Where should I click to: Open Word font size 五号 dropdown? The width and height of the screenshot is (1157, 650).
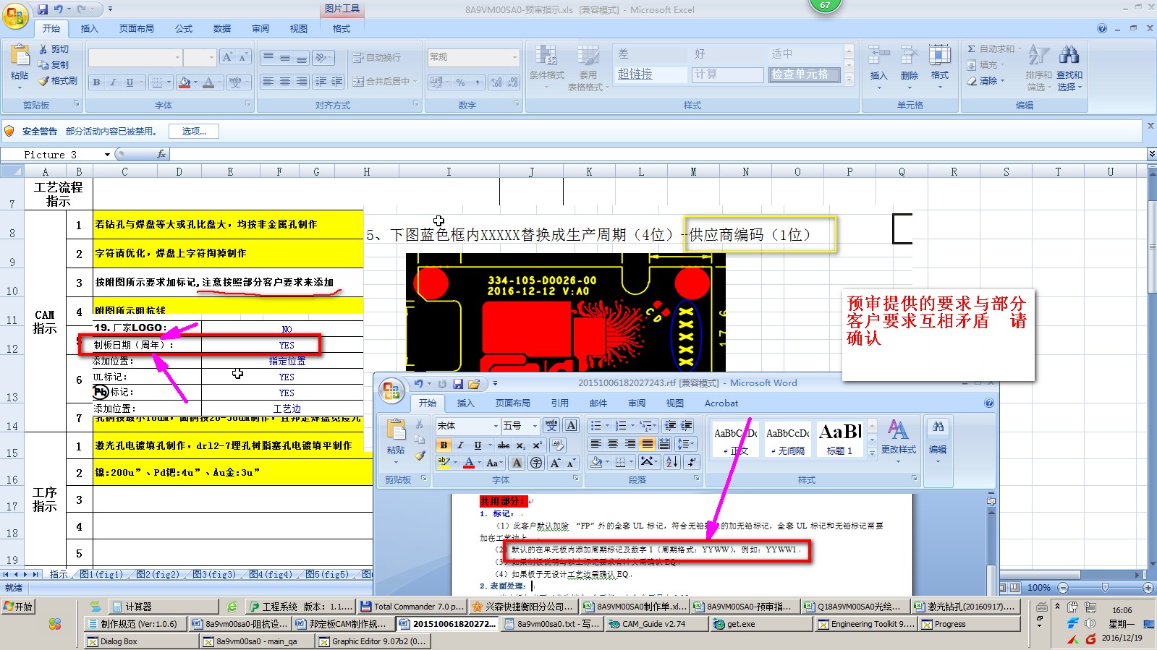click(x=535, y=426)
